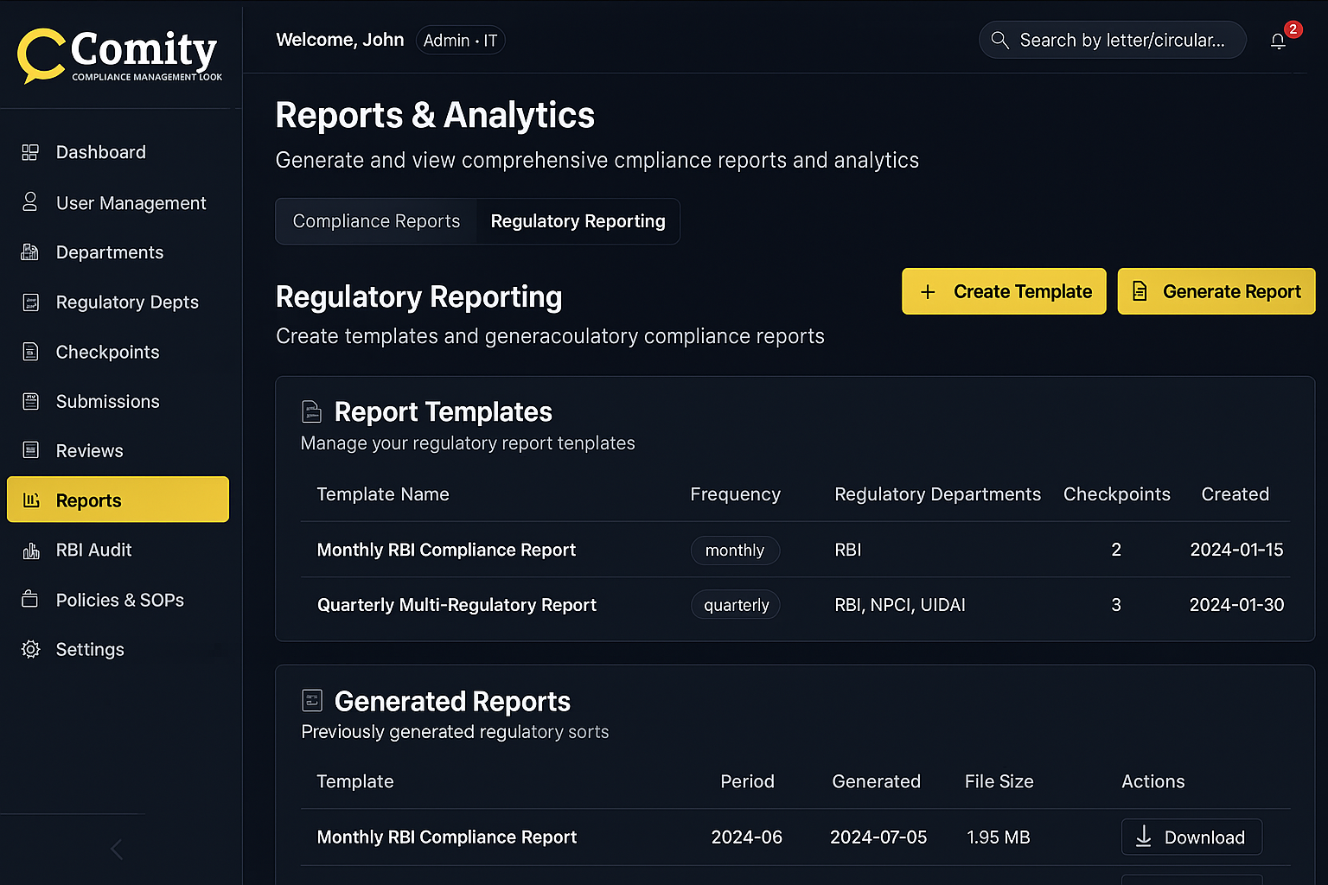Collapse the sidebar with the chevron
Screen dimensions: 1328x885
117,850
